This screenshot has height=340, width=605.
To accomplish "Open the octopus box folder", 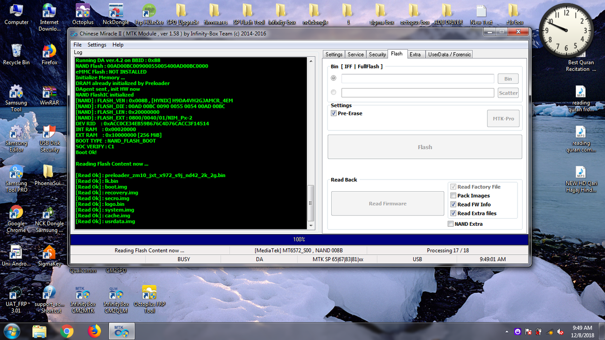I will tap(415, 14).
